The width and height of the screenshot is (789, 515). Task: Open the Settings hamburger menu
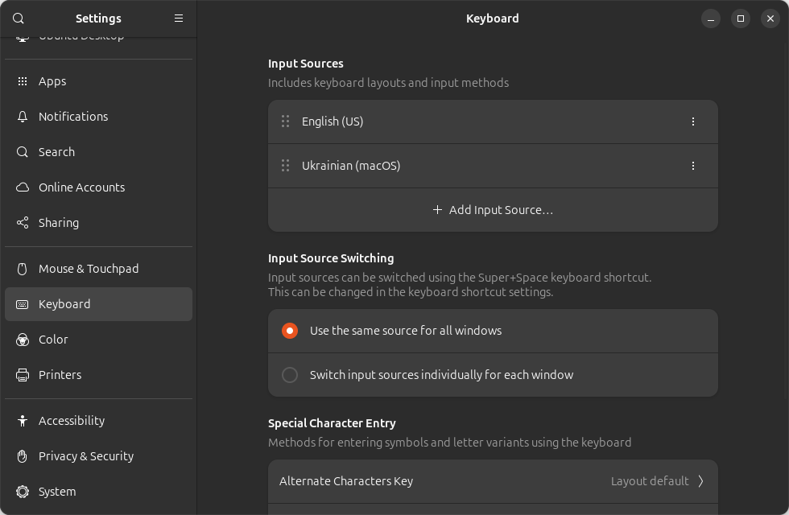point(179,19)
